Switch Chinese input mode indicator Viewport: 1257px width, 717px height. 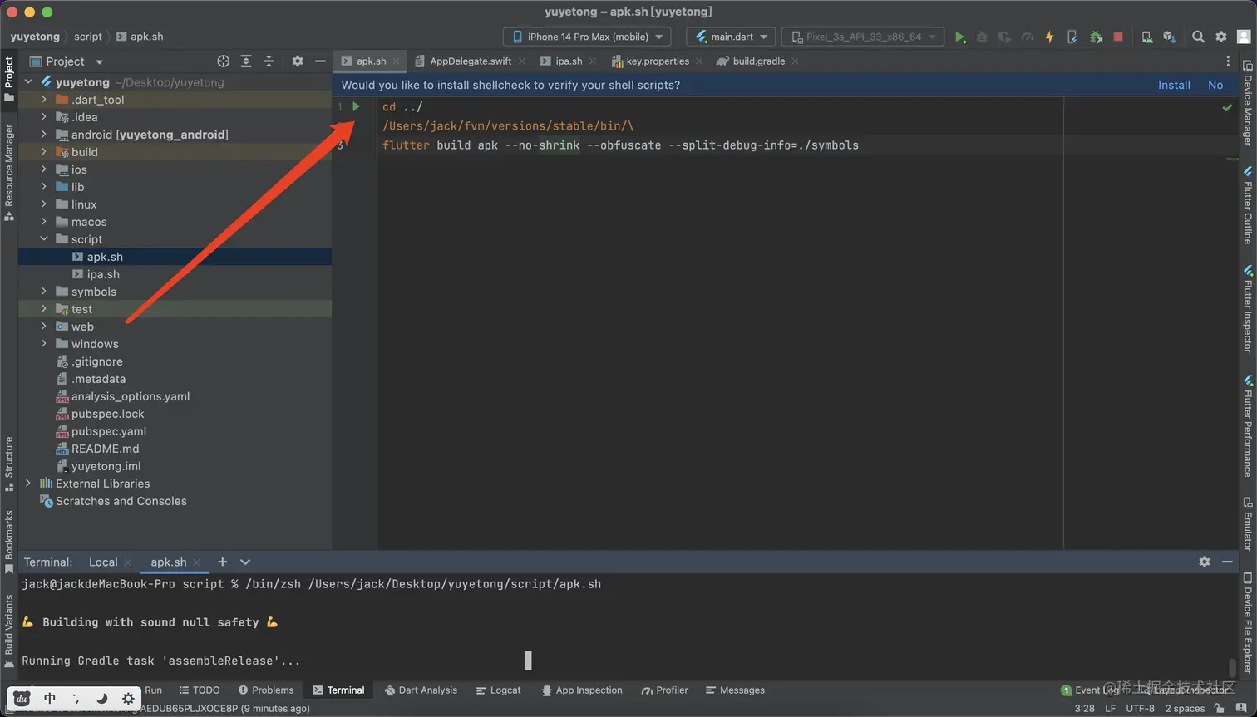pyautogui.click(x=49, y=699)
